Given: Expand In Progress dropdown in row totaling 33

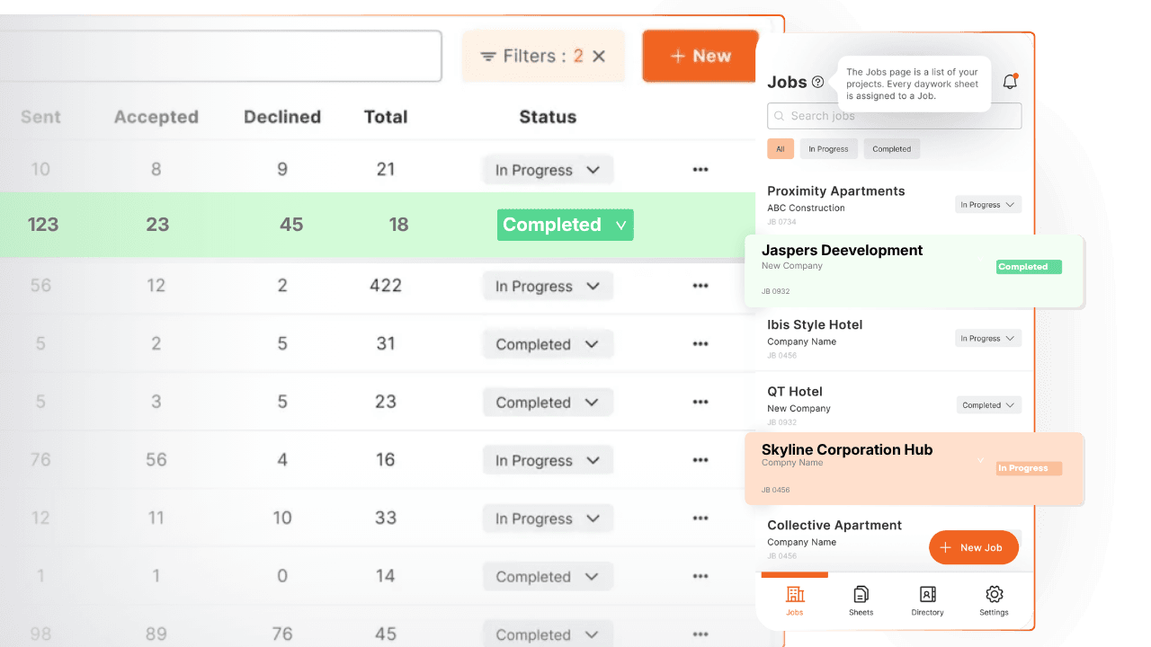Looking at the screenshot, I should pyautogui.click(x=548, y=518).
